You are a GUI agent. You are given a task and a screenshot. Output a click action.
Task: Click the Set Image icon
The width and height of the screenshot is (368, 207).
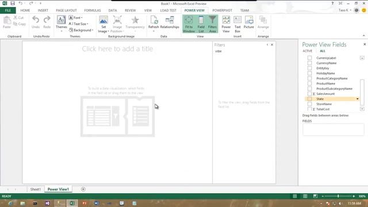tap(103, 20)
